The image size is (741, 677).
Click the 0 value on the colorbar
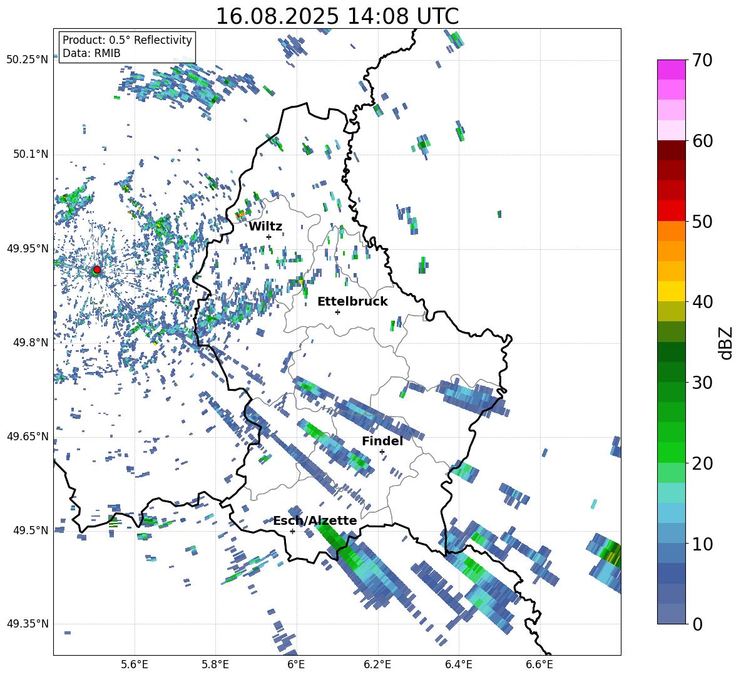(x=697, y=624)
